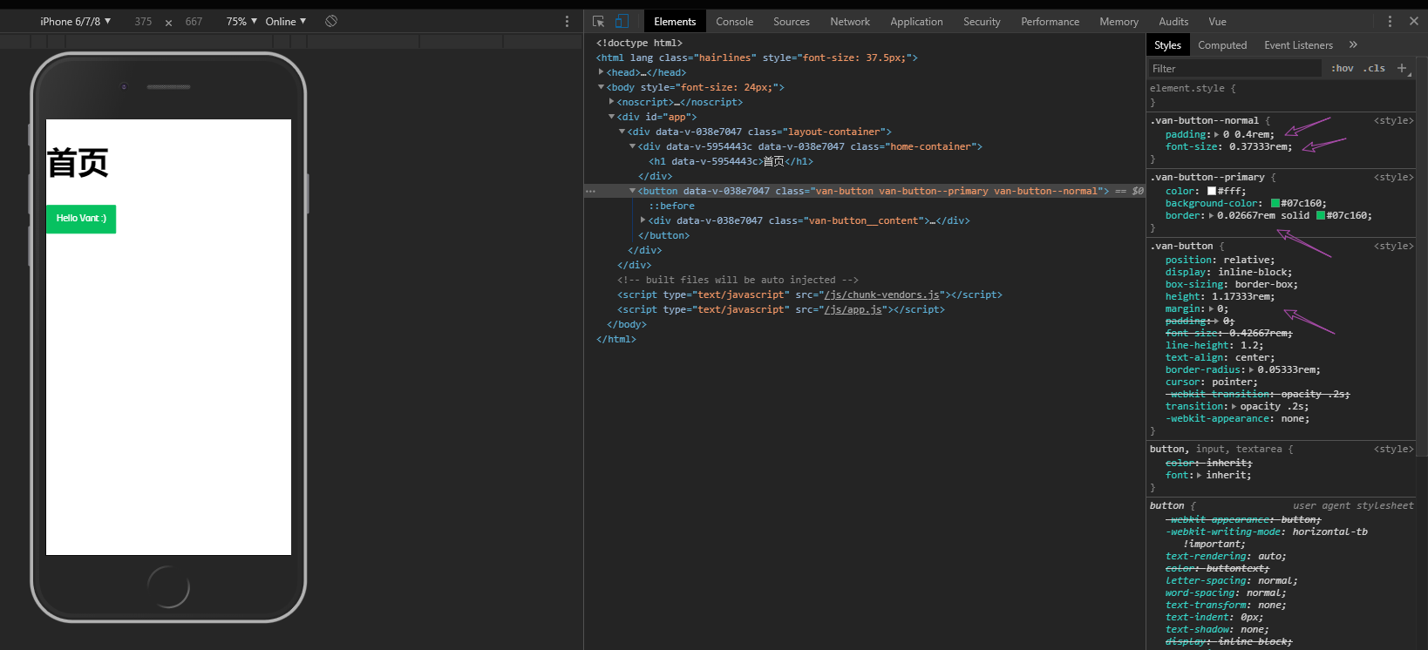Open the device toolbar three-dot menu
Viewport: 1428px width, 650px height.
click(567, 22)
